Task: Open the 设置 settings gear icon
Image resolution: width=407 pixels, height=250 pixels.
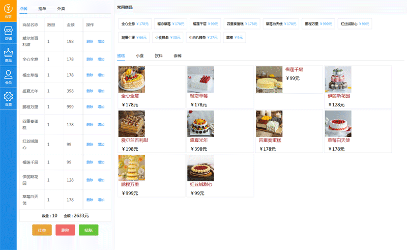Action: point(8,99)
